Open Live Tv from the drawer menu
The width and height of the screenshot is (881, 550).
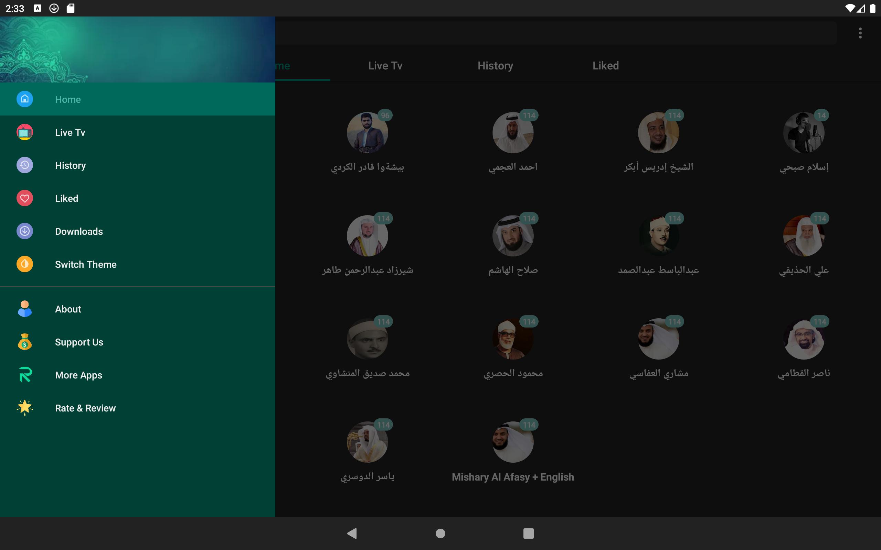point(138,132)
